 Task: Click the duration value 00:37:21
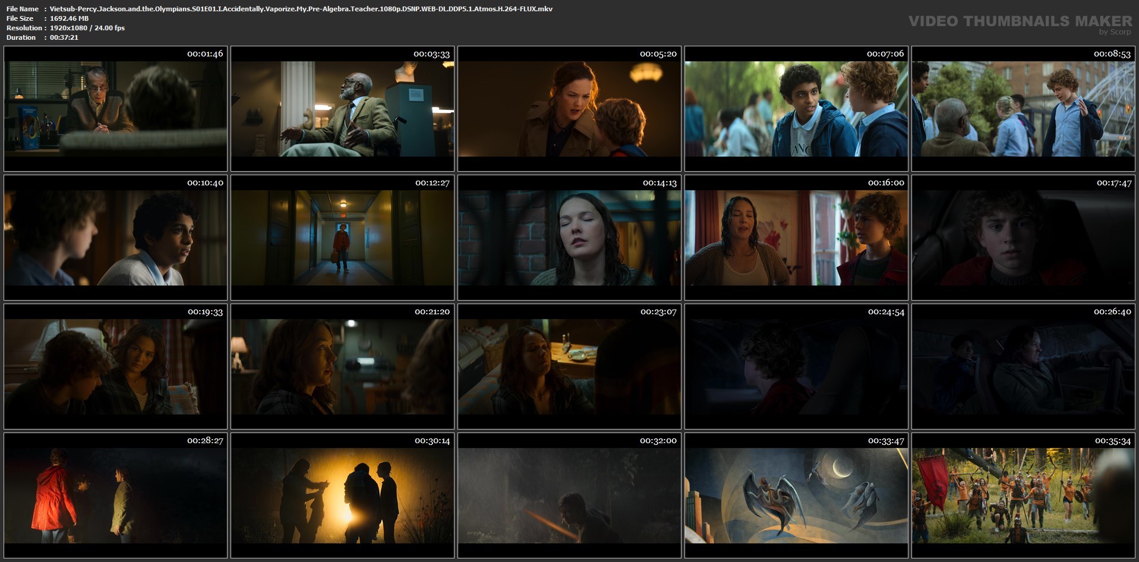click(64, 37)
